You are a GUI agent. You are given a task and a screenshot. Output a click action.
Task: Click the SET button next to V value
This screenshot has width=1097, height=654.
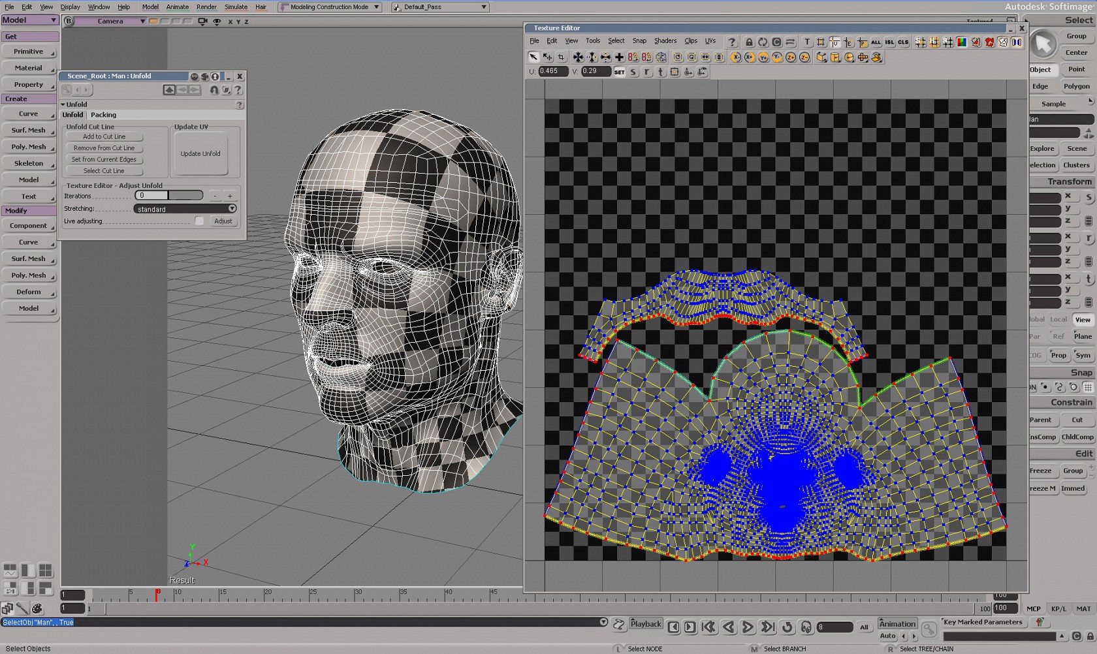619,72
